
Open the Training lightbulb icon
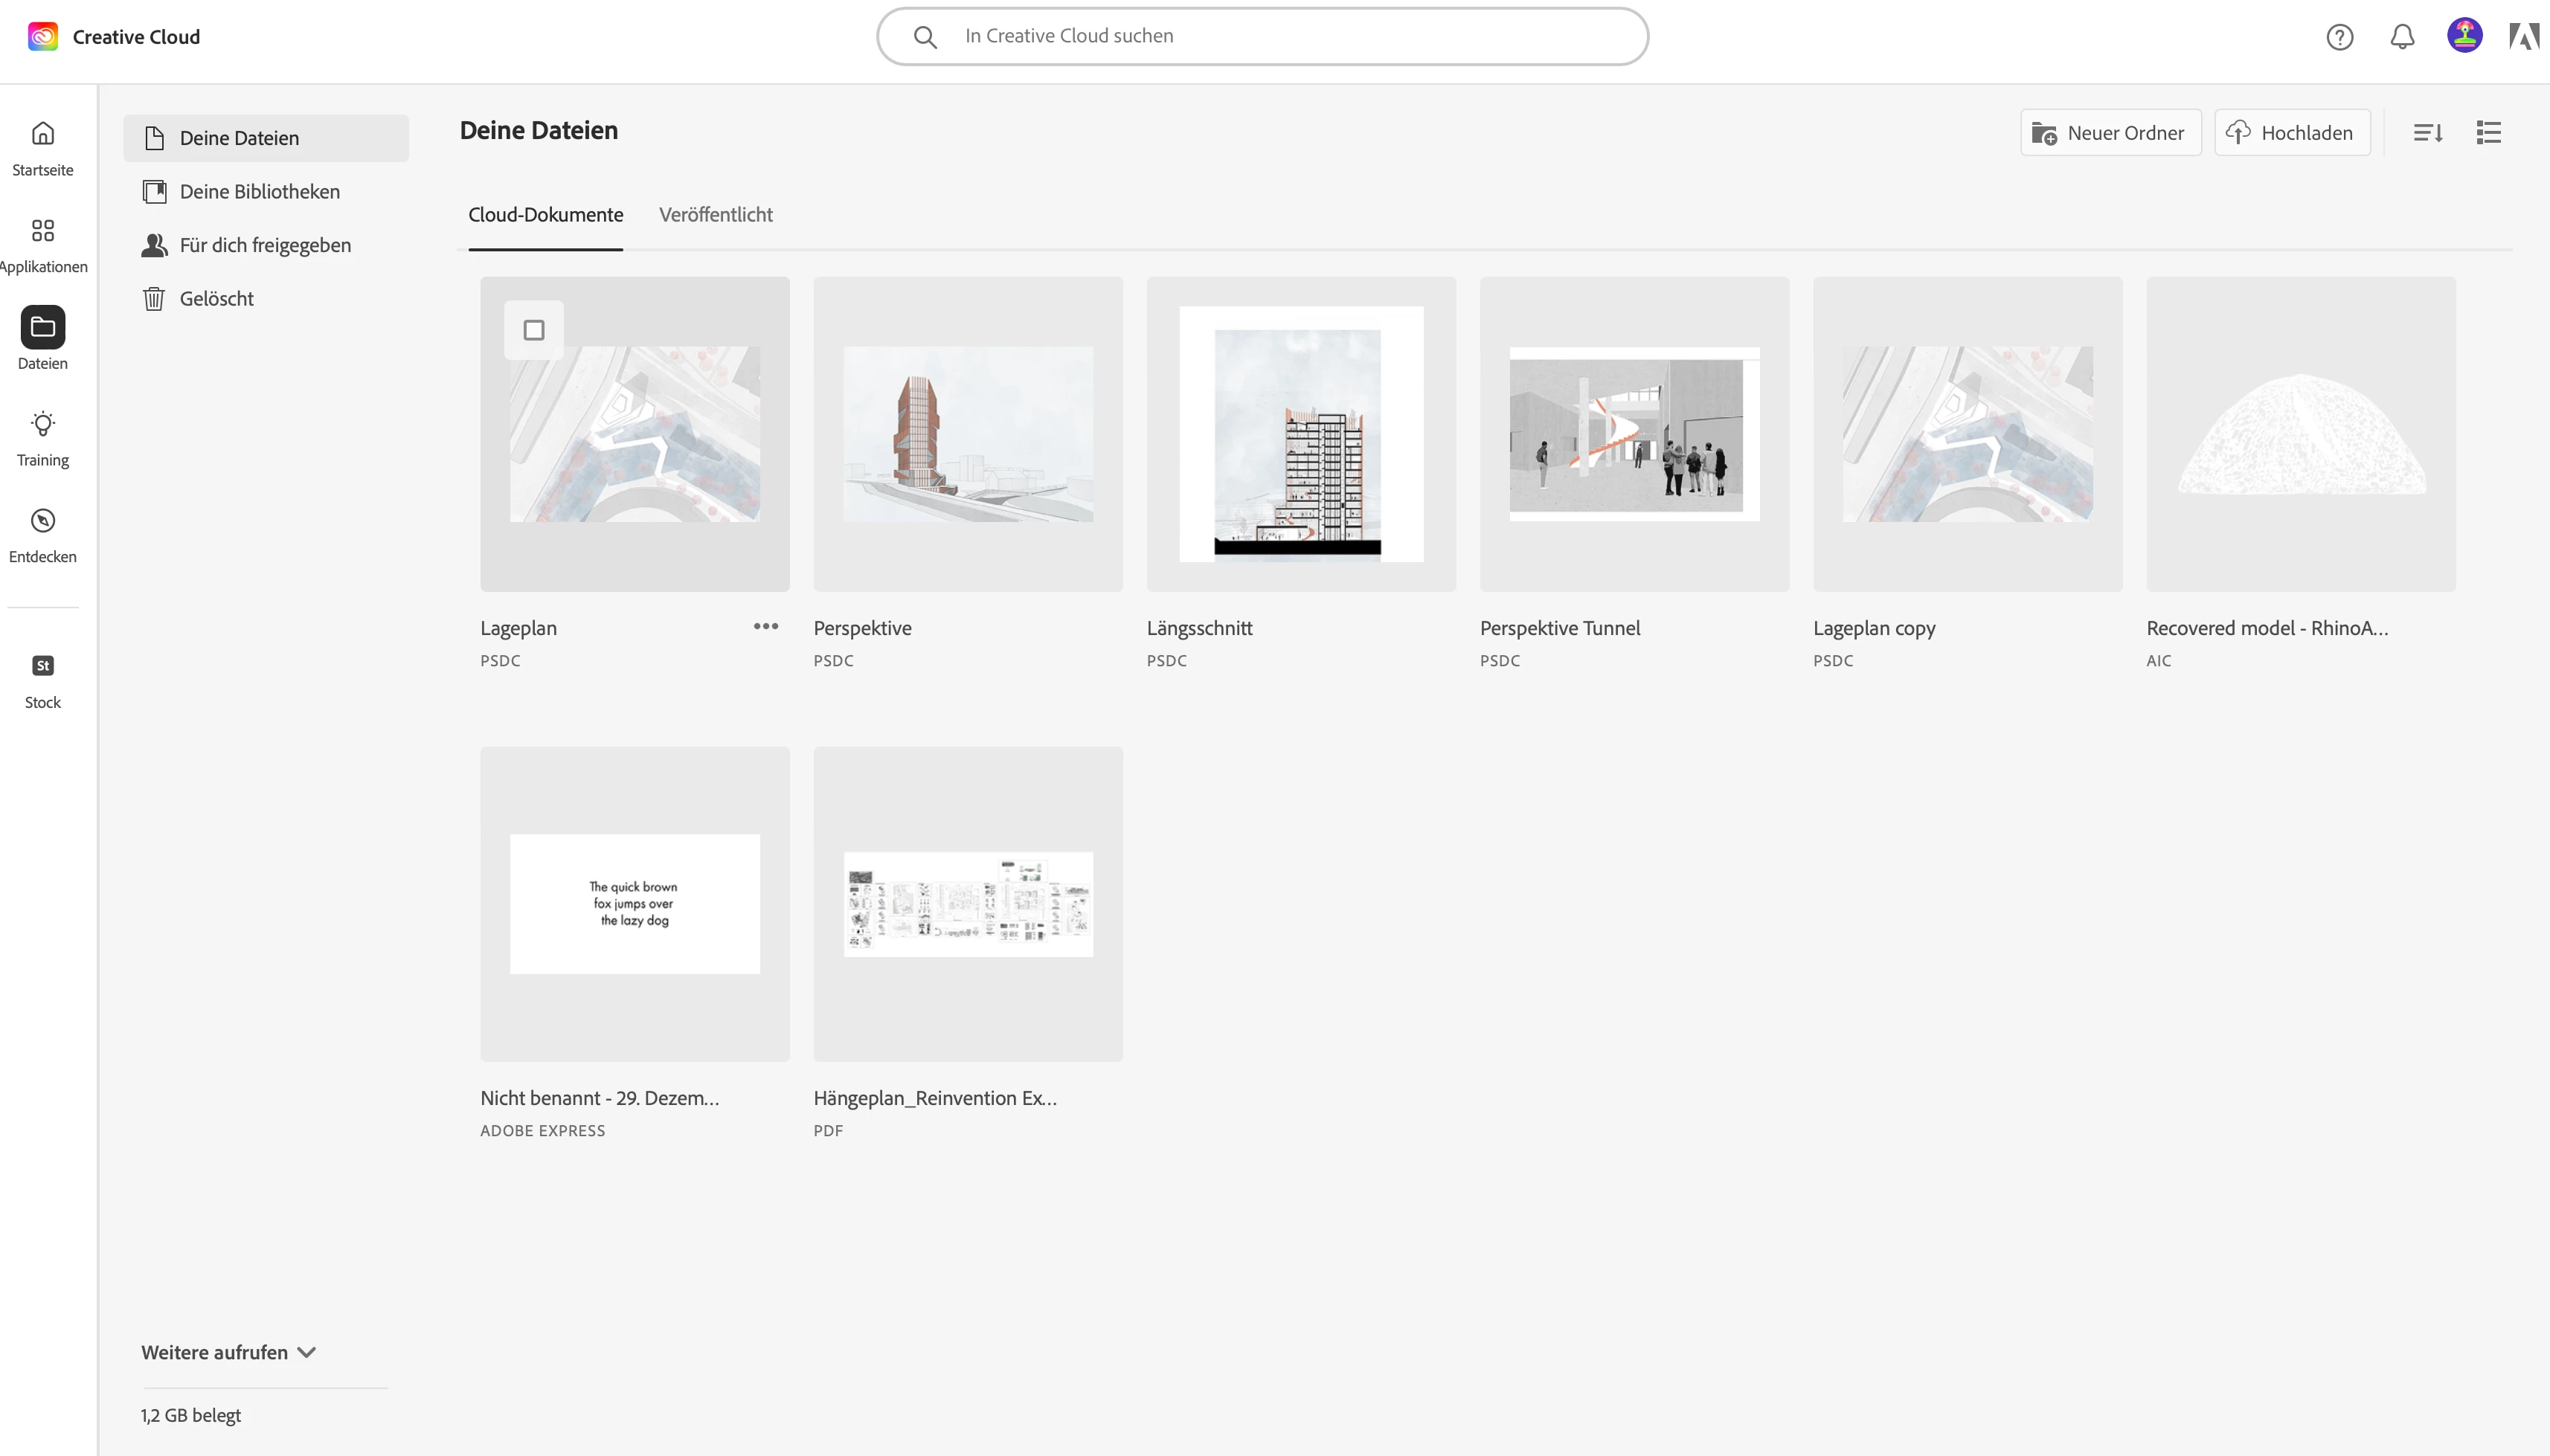point(42,424)
